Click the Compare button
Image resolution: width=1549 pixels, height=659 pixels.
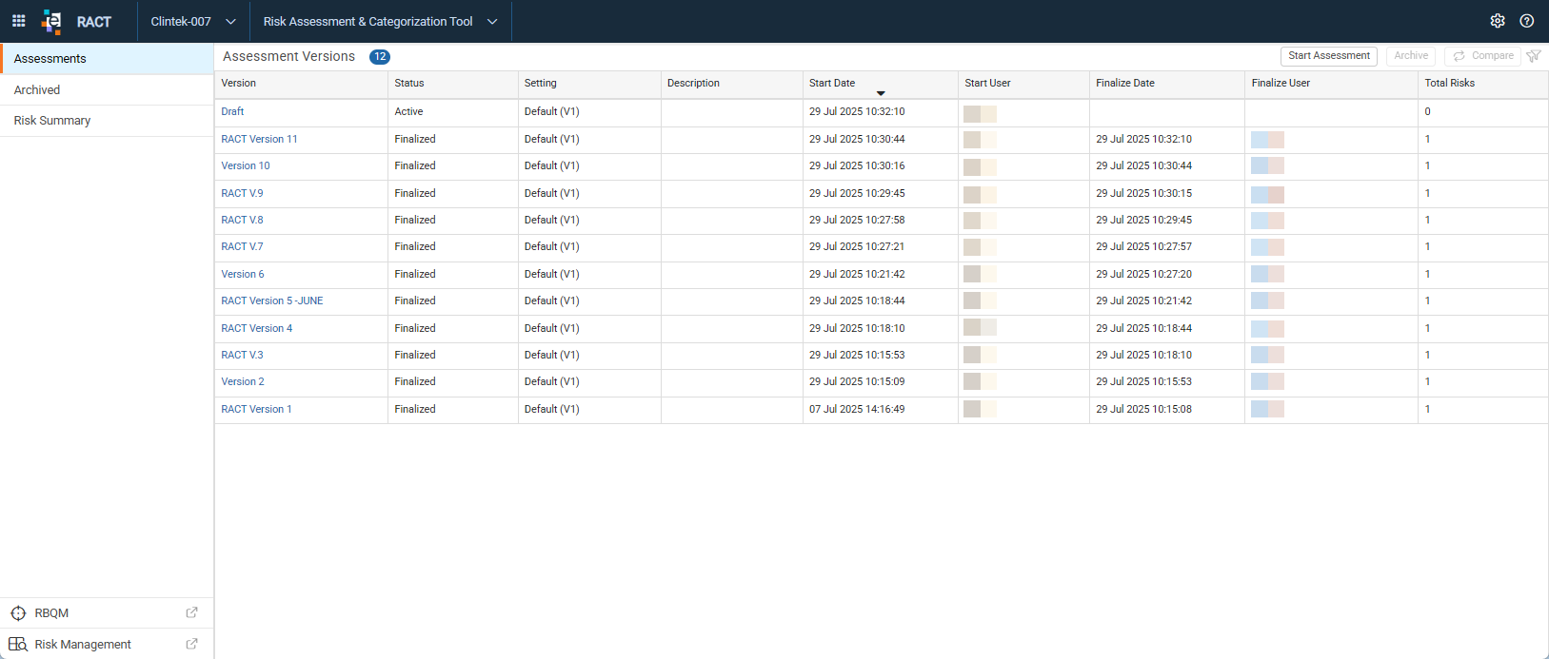tap(1482, 56)
